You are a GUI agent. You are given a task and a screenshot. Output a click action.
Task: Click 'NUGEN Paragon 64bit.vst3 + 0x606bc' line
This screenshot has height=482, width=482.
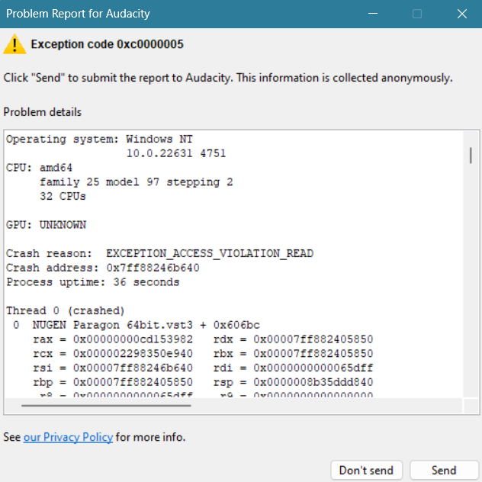(137, 325)
